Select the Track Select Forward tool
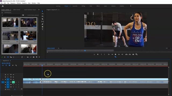This screenshot has width=172, height=96. pyautogui.click(x=42, y=14)
